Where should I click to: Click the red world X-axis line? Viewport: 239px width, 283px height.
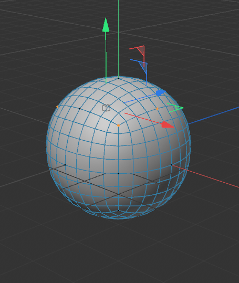[x=206, y=176]
